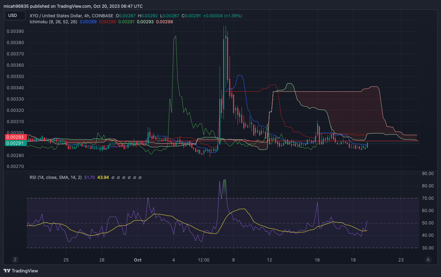
Task: Open the TradingView logo link
Action: [21, 271]
